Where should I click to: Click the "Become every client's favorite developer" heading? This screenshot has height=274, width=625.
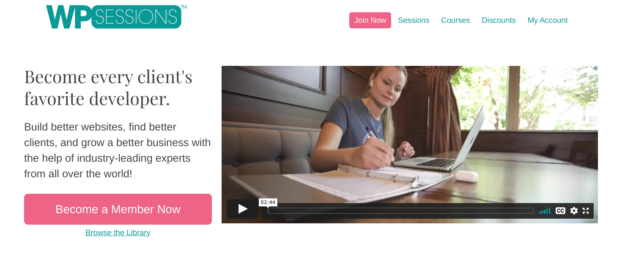point(108,87)
